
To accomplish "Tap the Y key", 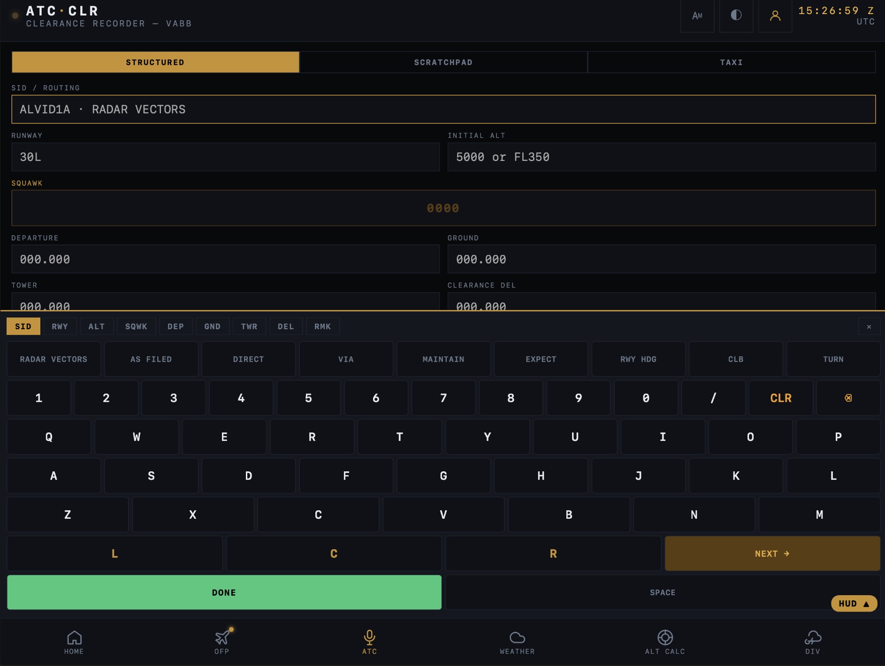I will [488, 437].
